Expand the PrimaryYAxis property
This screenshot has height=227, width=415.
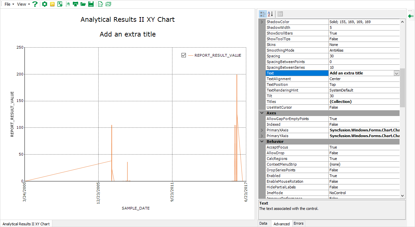click(262, 136)
